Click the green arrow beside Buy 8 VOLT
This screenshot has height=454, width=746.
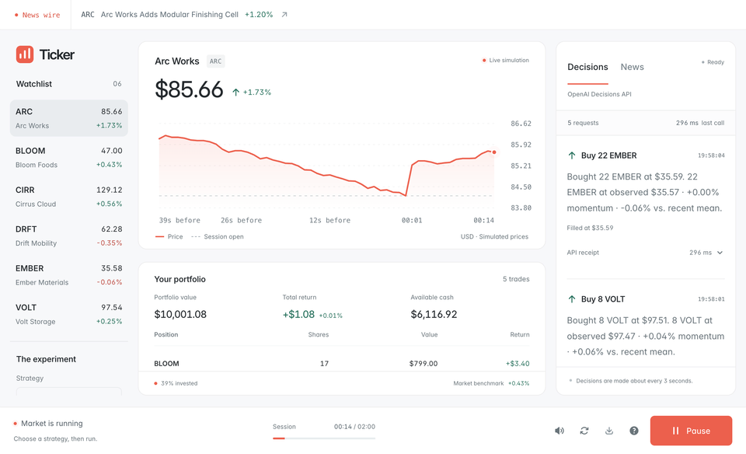[x=572, y=299]
